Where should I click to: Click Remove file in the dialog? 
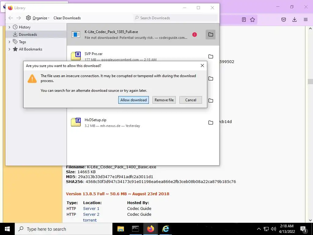pyautogui.click(x=164, y=100)
